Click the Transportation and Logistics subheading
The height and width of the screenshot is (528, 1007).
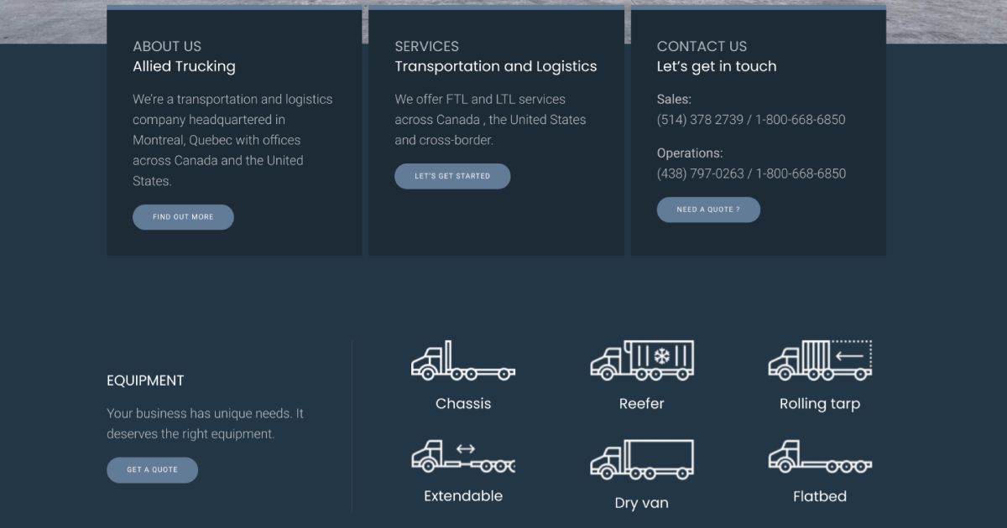pyautogui.click(x=496, y=66)
